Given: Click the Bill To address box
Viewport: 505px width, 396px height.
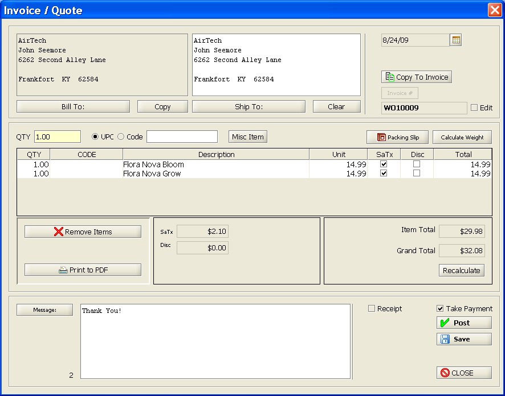Looking at the screenshot, I should click(102, 65).
